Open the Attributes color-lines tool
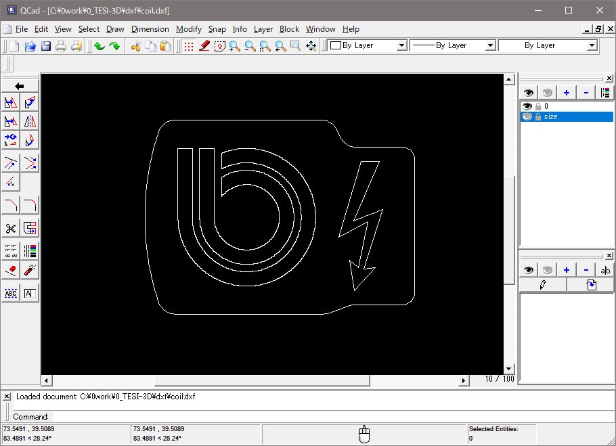 (x=30, y=251)
